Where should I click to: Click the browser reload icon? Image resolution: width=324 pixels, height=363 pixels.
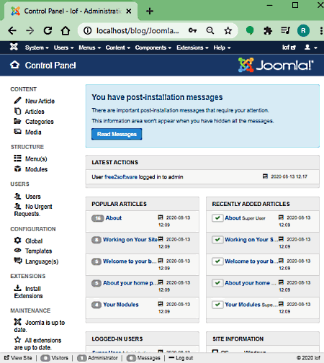coord(48,30)
